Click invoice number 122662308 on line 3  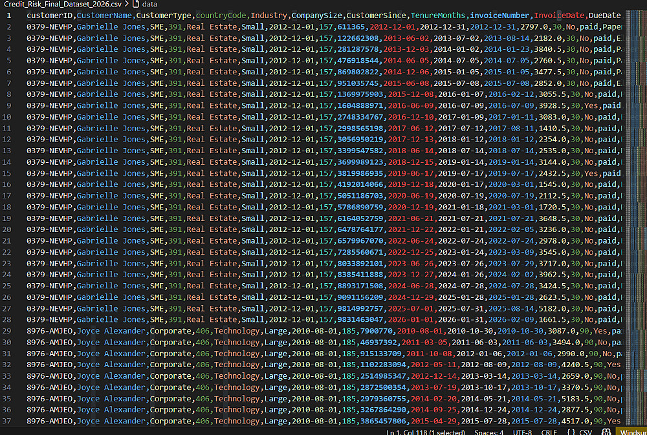coord(358,38)
